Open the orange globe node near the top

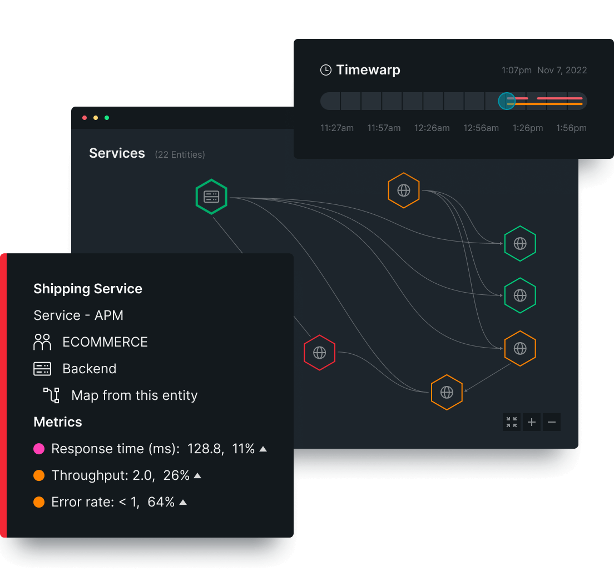click(x=404, y=190)
